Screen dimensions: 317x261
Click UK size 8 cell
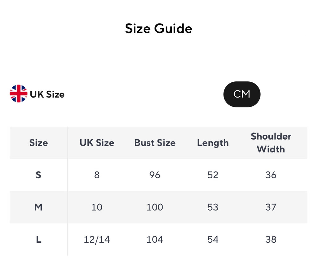pos(97,175)
